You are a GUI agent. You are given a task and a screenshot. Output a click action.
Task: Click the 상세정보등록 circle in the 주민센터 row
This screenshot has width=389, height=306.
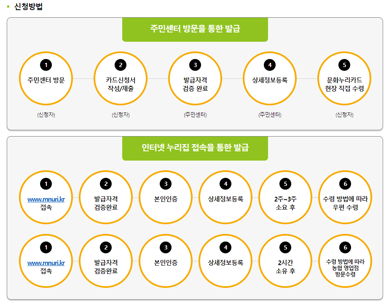tap(270, 78)
